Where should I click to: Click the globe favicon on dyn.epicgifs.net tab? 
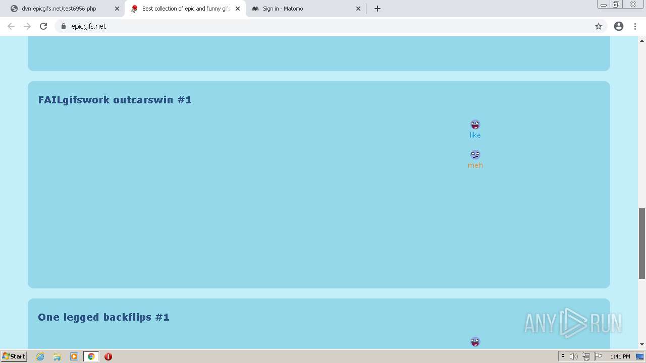[14, 9]
